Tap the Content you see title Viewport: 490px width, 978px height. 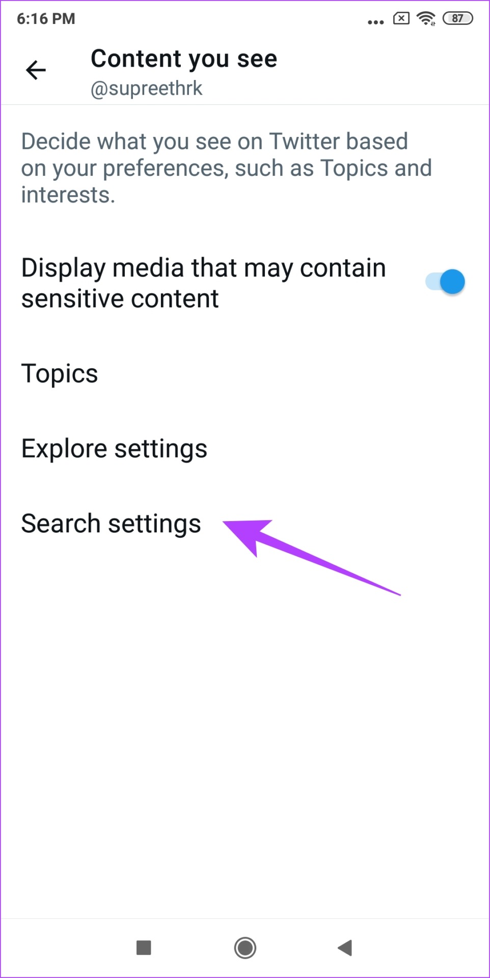[184, 59]
